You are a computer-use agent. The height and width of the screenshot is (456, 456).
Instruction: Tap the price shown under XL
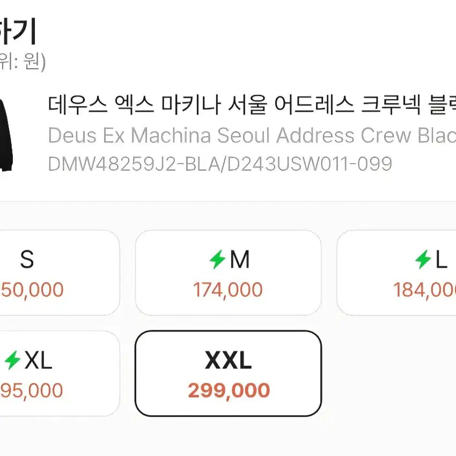(32, 391)
